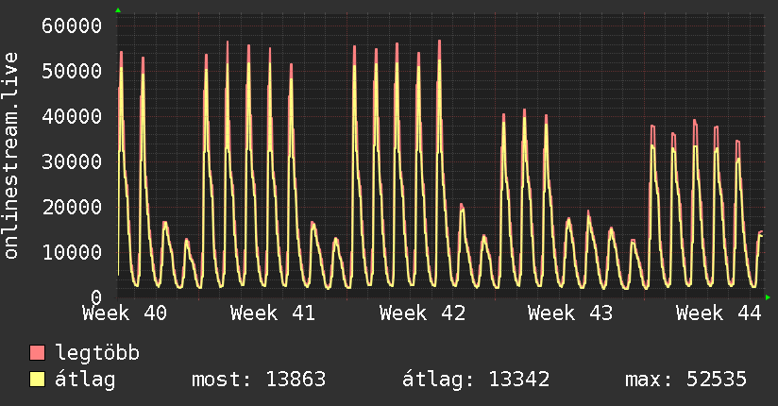Click the Week 42 axis label
Image resolution: width=778 pixels, height=406 pixels.
point(422,313)
